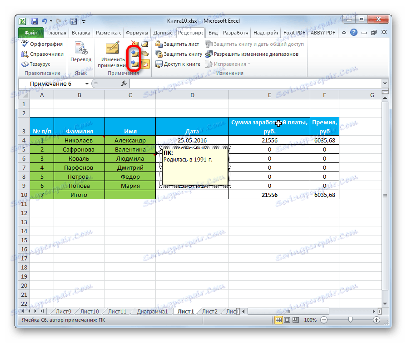407x343 pixels.
Task: Go to first sheet tab arrow
Action: pos(22,311)
